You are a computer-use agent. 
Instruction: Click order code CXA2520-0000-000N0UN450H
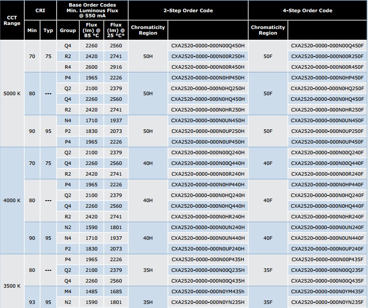coord(208,120)
